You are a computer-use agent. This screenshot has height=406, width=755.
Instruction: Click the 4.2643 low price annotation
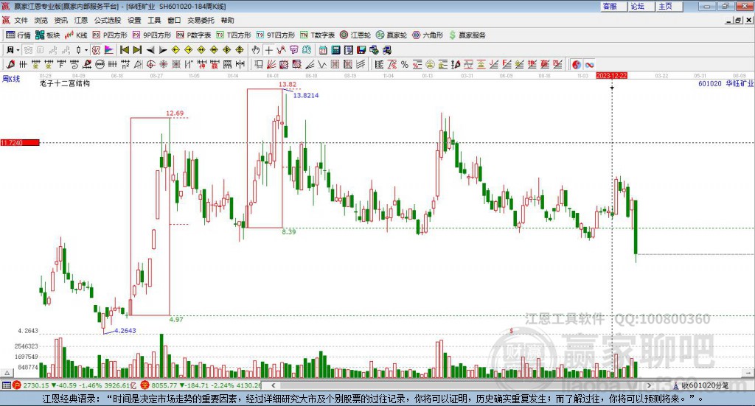125,331
